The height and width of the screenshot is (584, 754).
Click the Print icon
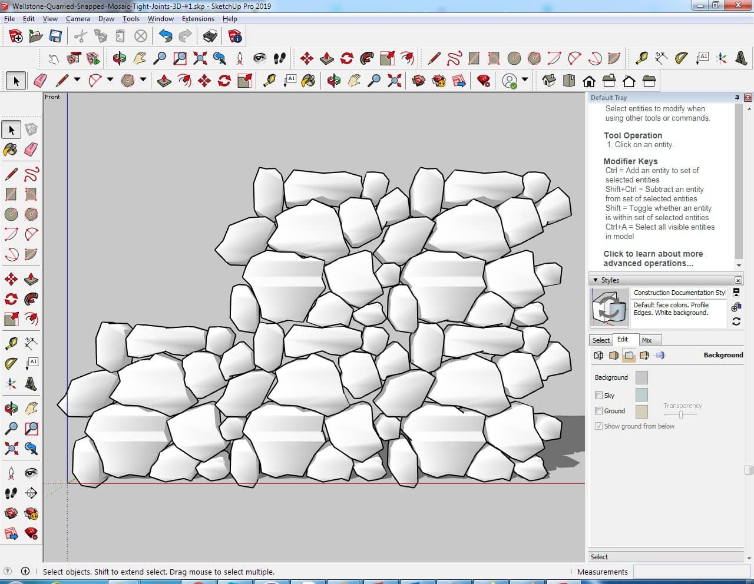click(x=210, y=36)
